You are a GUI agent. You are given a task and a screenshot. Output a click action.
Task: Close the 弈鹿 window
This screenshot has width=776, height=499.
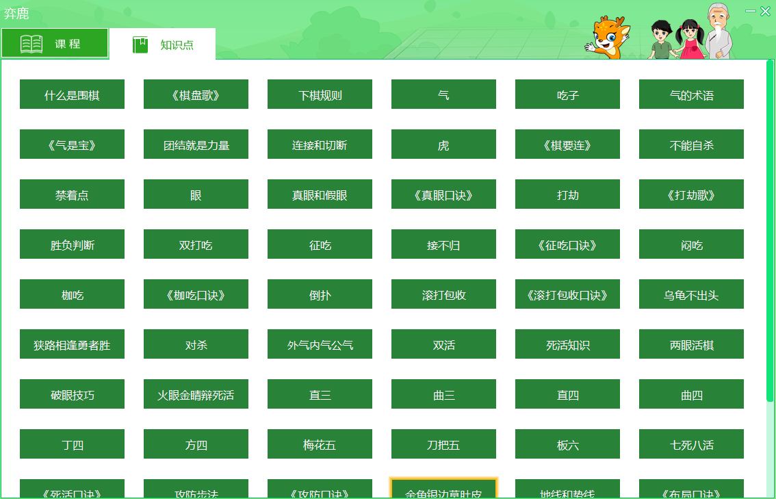[x=765, y=11]
